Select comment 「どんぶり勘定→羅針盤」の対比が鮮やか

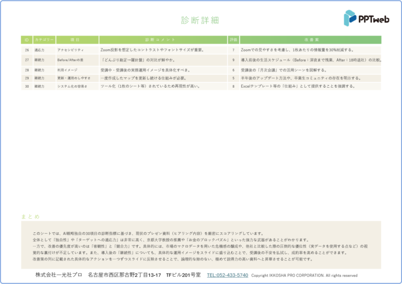point(138,60)
